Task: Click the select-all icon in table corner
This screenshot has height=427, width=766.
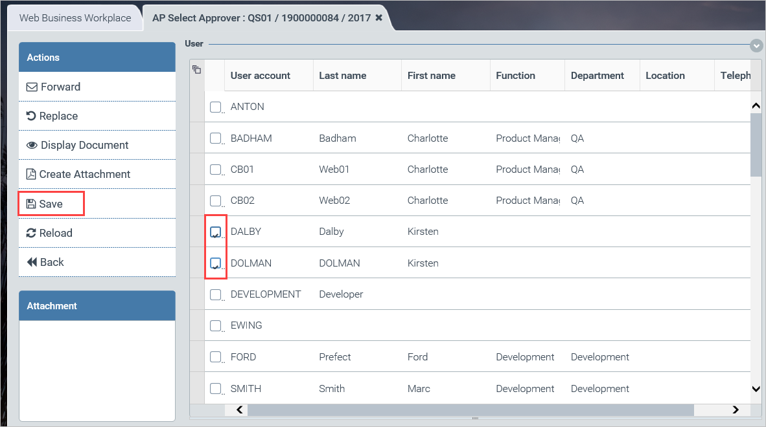Action: [x=197, y=70]
